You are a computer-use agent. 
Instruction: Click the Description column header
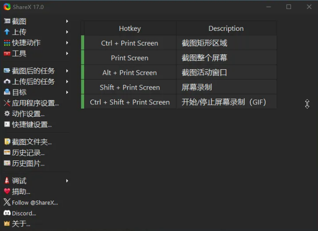point(226,28)
